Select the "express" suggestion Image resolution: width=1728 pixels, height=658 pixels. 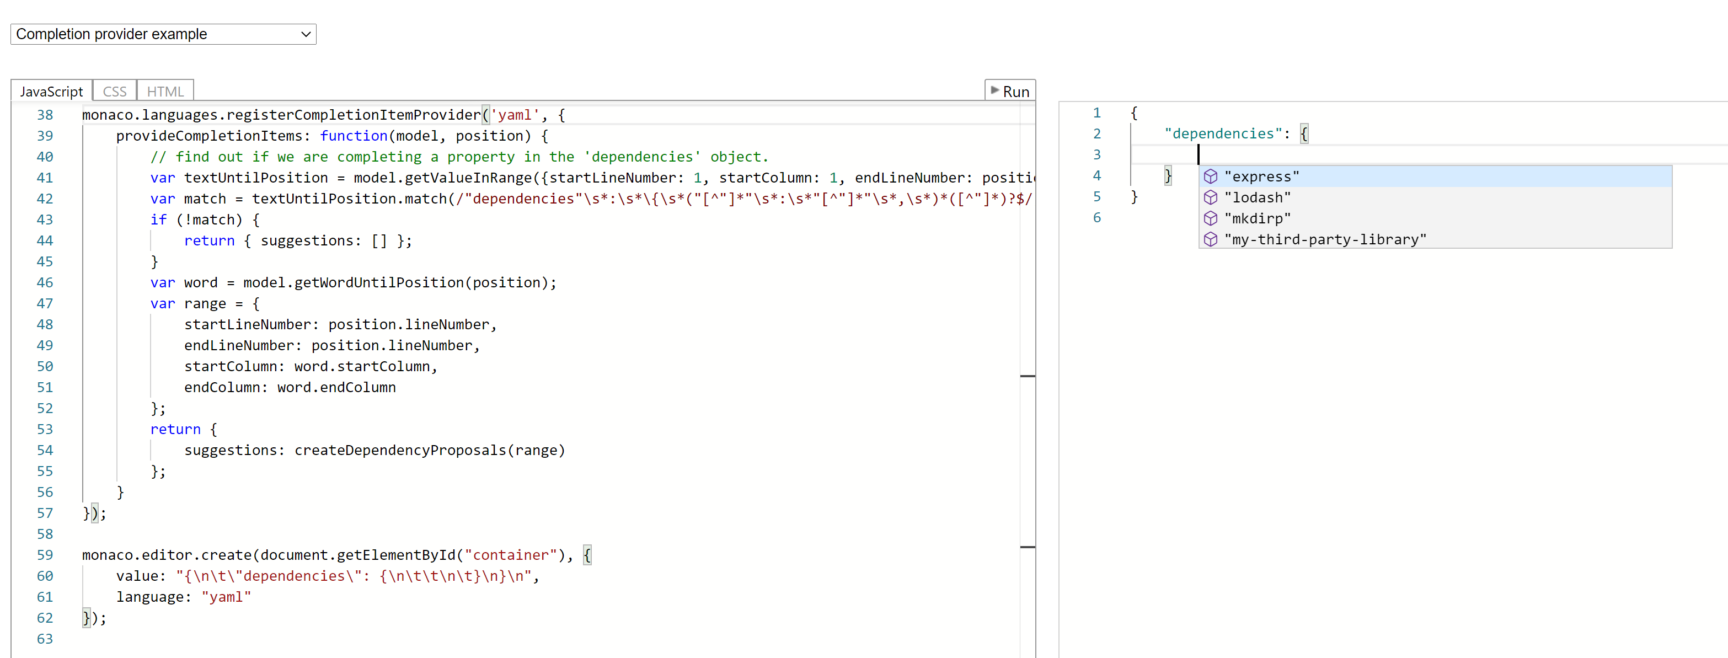(x=1435, y=176)
